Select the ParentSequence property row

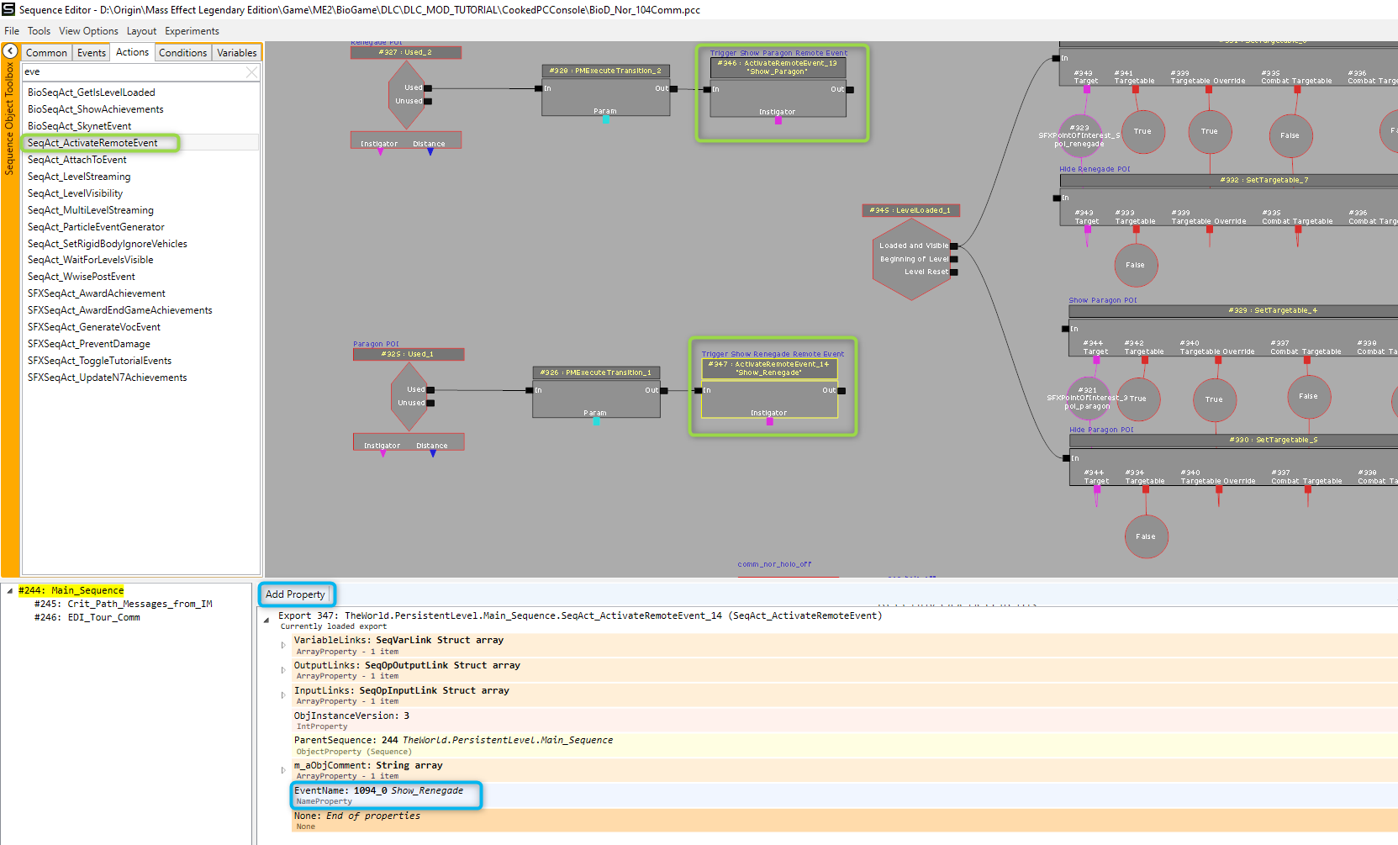click(844, 746)
